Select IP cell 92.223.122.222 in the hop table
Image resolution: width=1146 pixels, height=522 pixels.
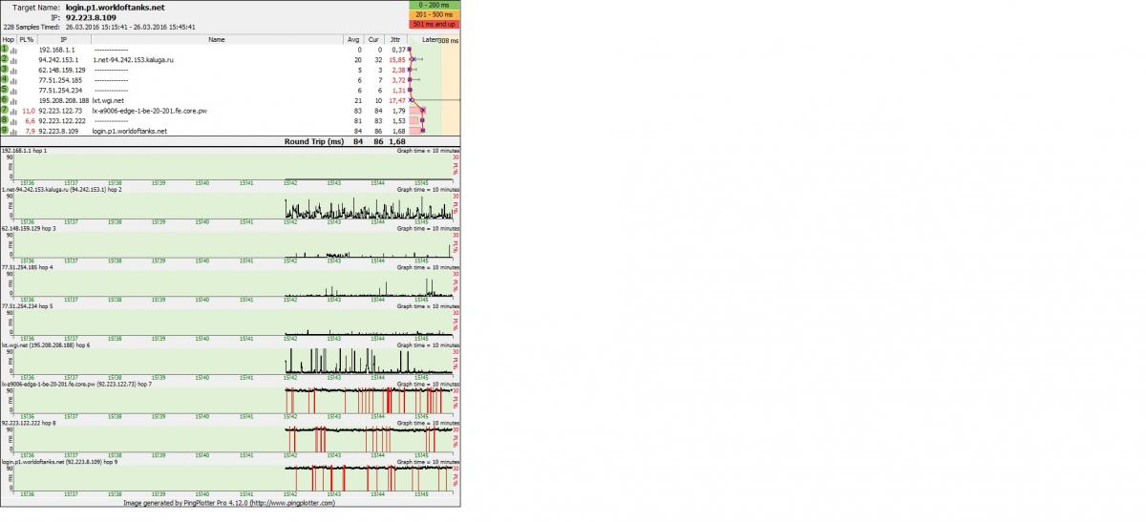[62, 121]
